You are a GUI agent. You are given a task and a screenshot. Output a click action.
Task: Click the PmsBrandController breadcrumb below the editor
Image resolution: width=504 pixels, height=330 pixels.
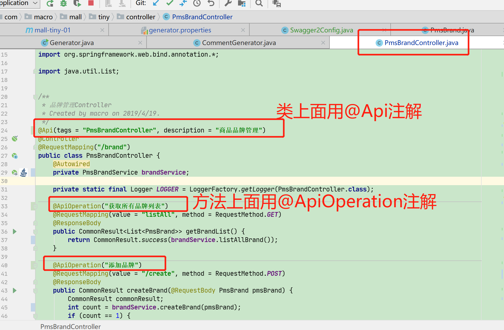click(70, 327)
